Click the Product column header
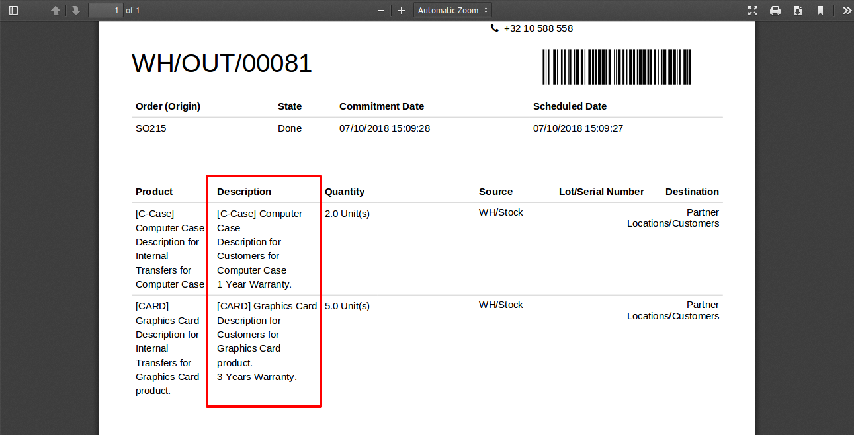The width and height of the screenshot is (854, 435). click(154, 192)
